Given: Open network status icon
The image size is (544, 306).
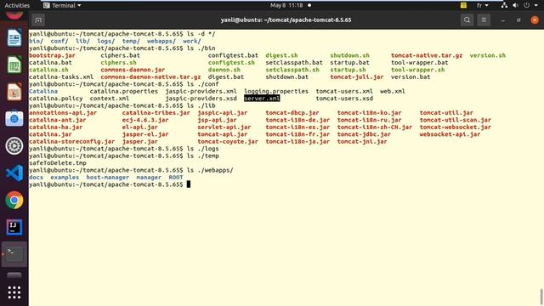Looking at the screenshot, I should (x=504, y=5).
